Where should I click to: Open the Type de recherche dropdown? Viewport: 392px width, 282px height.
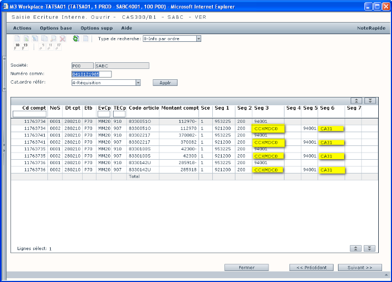pyautogui.click(x=198, y=39)
